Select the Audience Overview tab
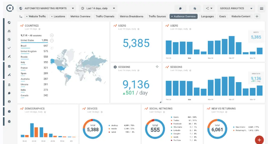This screenshot has height=144, width=268. point(184,16)
